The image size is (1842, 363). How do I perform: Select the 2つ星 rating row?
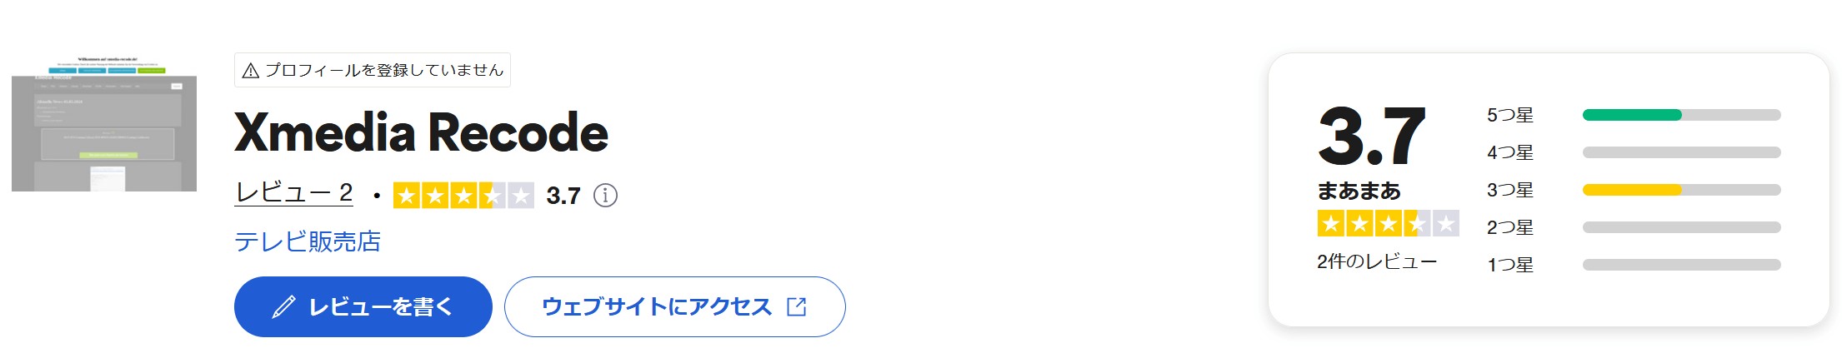1634,227
